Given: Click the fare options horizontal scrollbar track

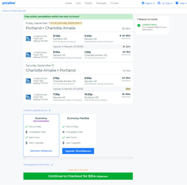Looking at the screenshot, I should tap(78, 158).
